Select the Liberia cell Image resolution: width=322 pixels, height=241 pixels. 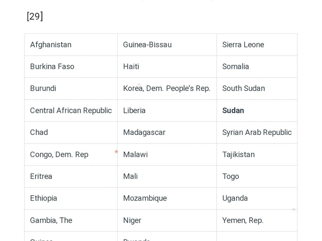134,111
